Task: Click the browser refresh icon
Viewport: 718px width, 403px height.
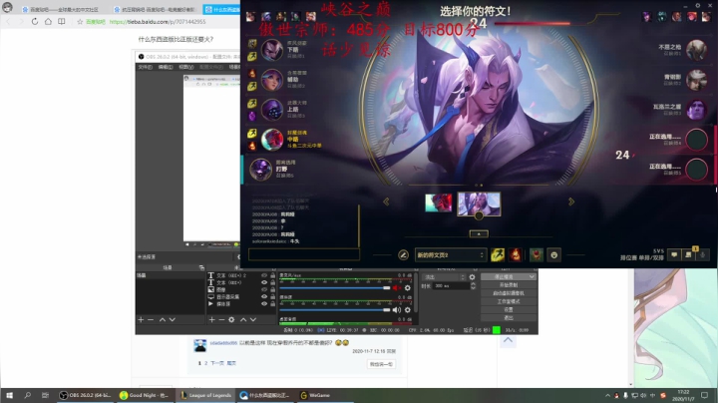Action: (34, 22)
